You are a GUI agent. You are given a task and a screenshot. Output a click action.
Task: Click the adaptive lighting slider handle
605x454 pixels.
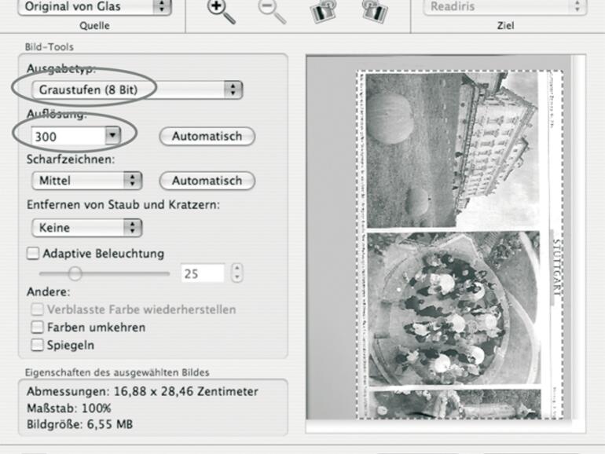point(75,273)
